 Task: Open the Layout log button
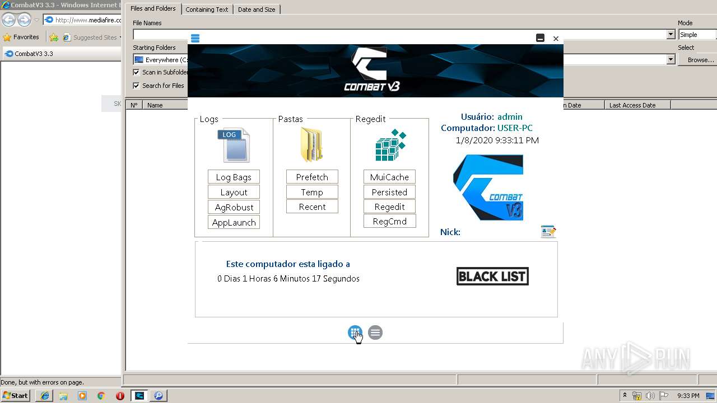pyautogui.click(x=234, y=192)
